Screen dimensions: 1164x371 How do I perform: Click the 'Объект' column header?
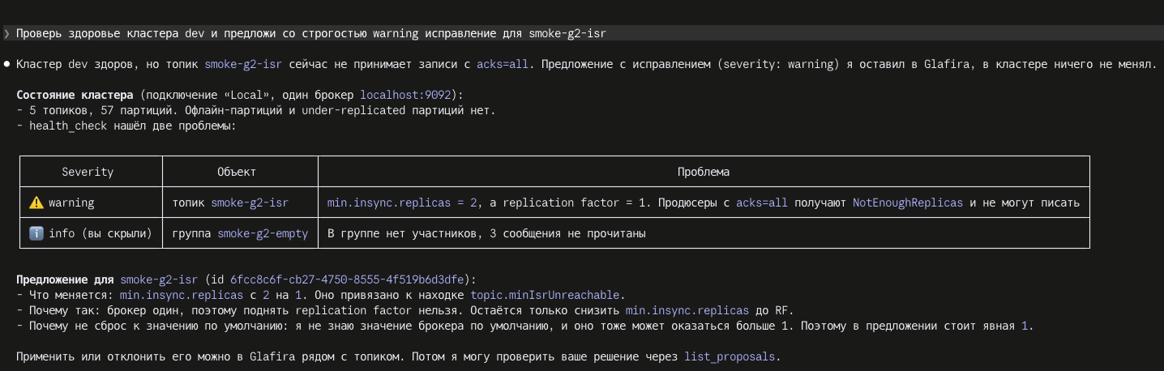[237, 172]
